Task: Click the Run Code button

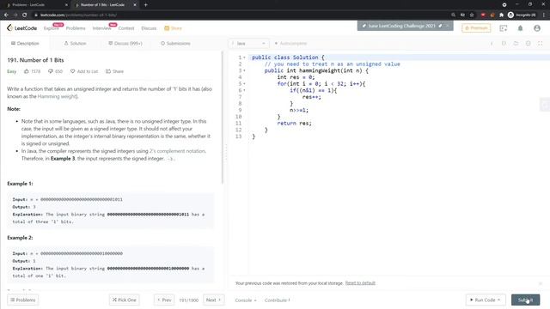Action: tap(486, 300)
